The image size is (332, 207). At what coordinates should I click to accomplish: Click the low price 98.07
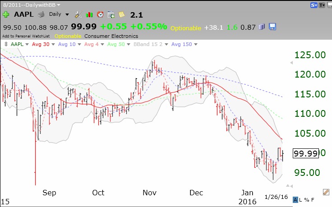pyautogui.click(x=59, y=28)
